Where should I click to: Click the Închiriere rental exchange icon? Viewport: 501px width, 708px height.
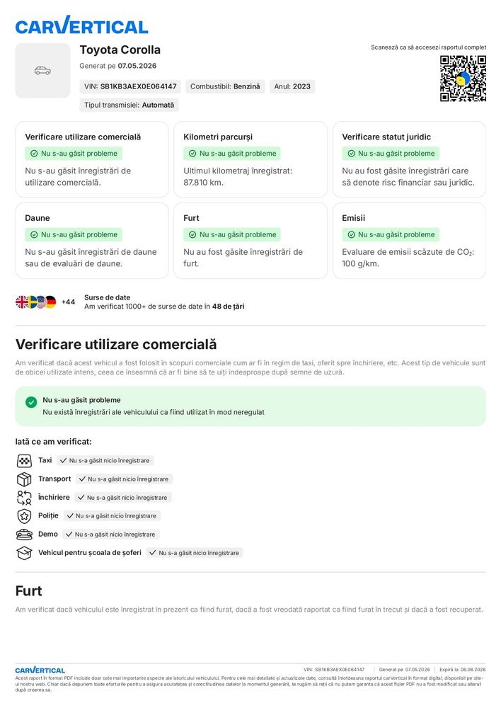pyautogui.click(x=24, y=498)
